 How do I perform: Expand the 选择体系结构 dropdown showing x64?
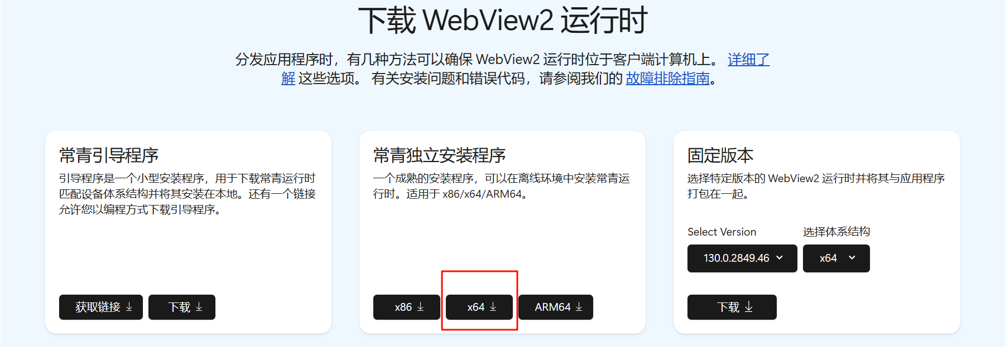(x=836, y=258)
